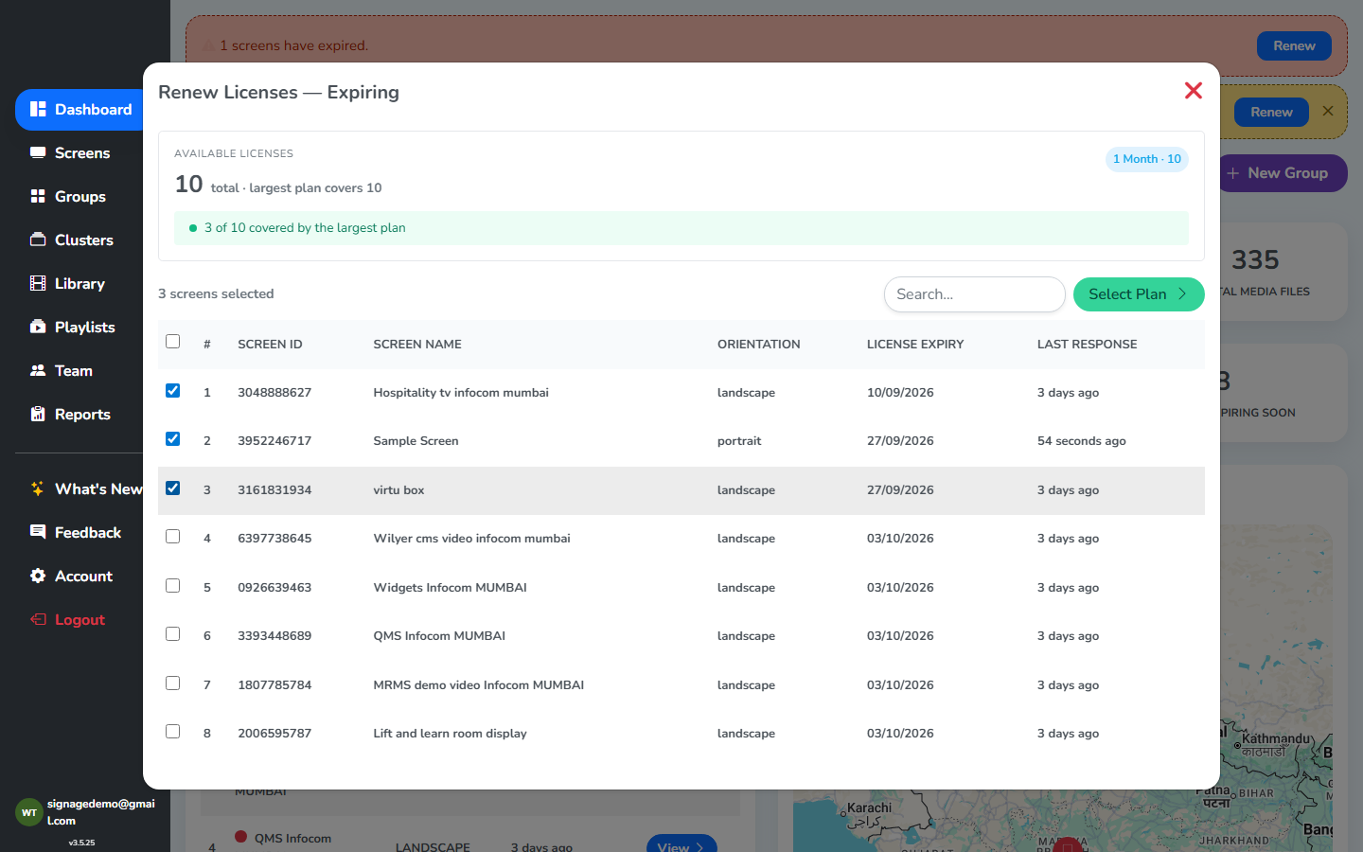Click the Screens monitor icon
The image size is (1363, 852).
click(38, 152)
